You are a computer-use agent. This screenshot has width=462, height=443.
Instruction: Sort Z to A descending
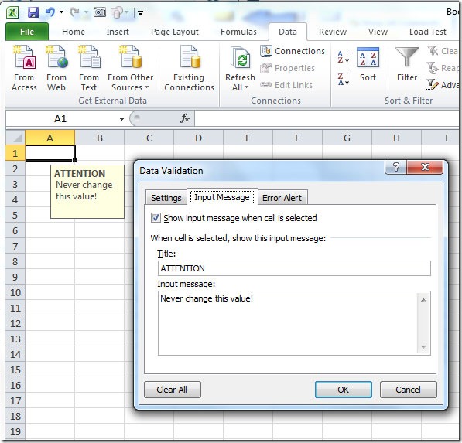coord(344,79)
